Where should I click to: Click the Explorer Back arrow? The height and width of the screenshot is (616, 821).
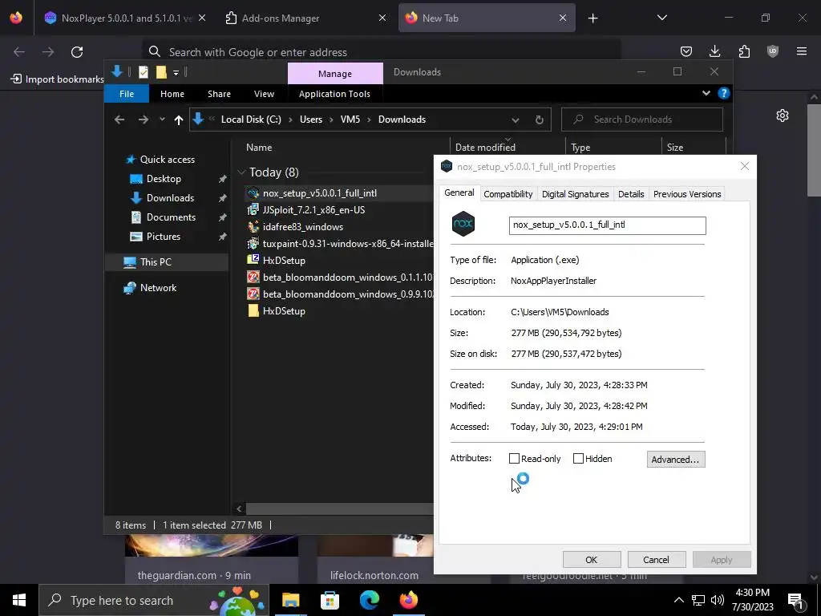119,120
